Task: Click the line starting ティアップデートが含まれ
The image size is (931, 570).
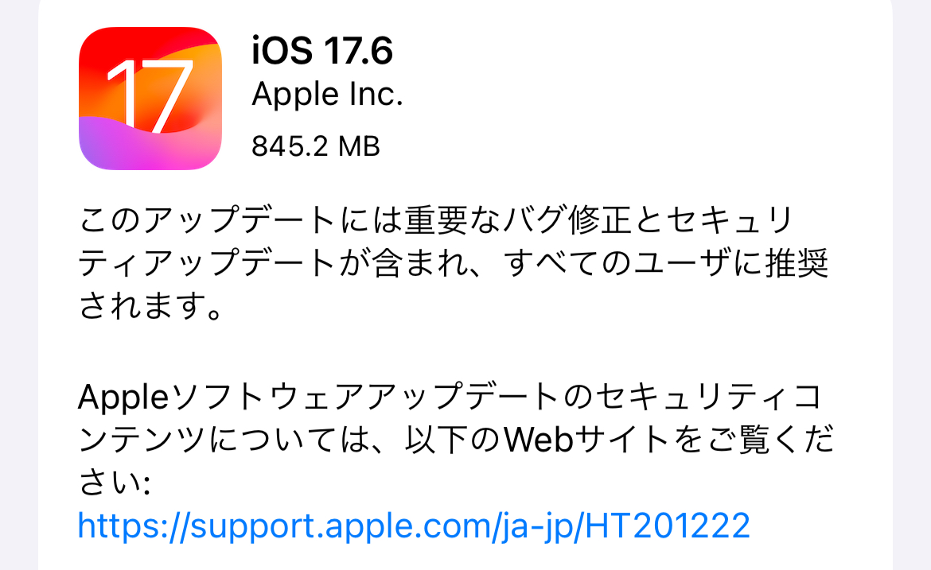Action: (x=454, y=263)
